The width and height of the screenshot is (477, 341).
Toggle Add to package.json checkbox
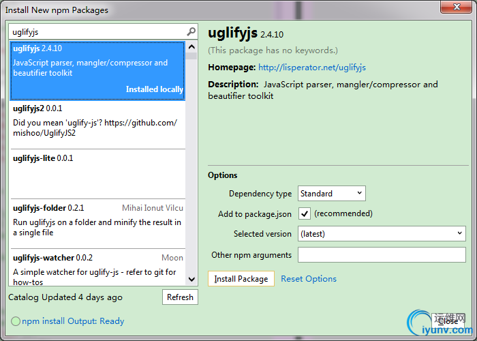tap(304, 213)
